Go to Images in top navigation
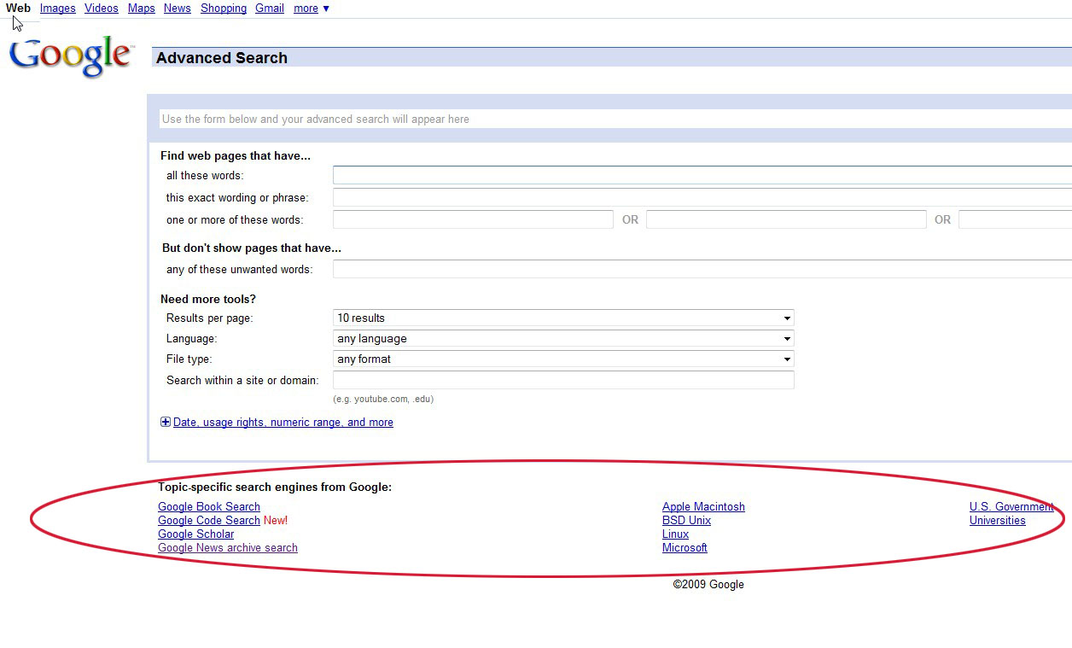This screenshot has height=648, width=1072. [57, 9]
